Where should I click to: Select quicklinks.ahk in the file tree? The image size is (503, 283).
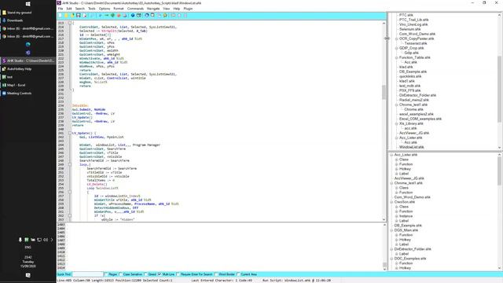point(410,76)
